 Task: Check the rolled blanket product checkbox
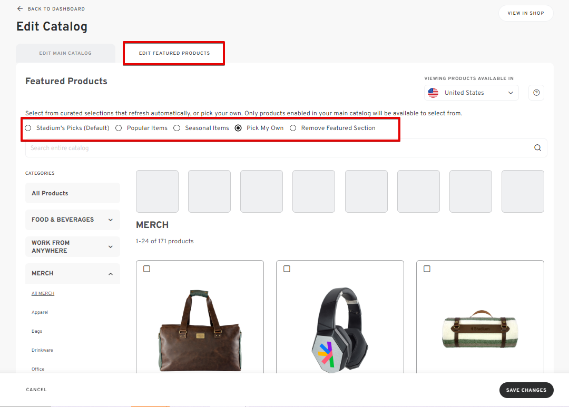pos(427,269)
